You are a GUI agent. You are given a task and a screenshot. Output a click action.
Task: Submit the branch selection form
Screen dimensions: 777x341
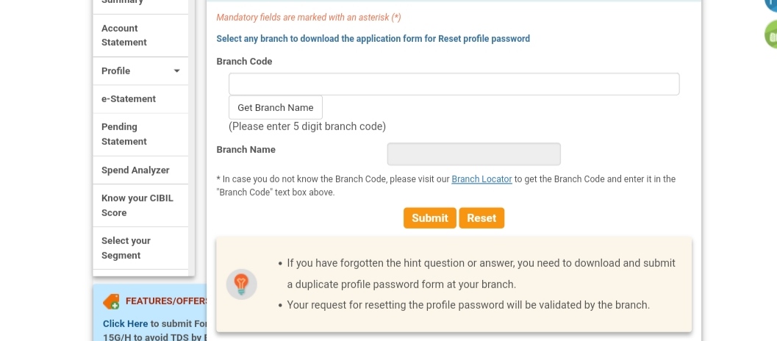pyautogui.click(x=429, y=218)
